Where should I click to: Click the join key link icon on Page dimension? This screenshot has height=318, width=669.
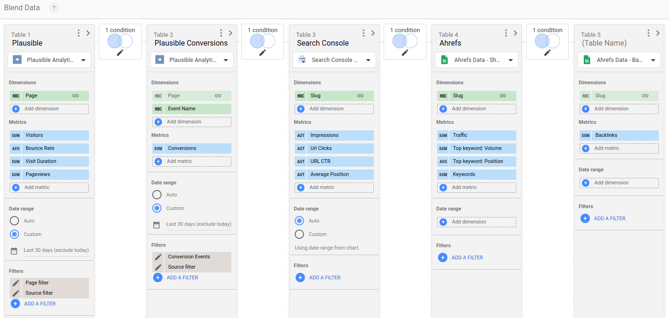(x=74, y=95)
